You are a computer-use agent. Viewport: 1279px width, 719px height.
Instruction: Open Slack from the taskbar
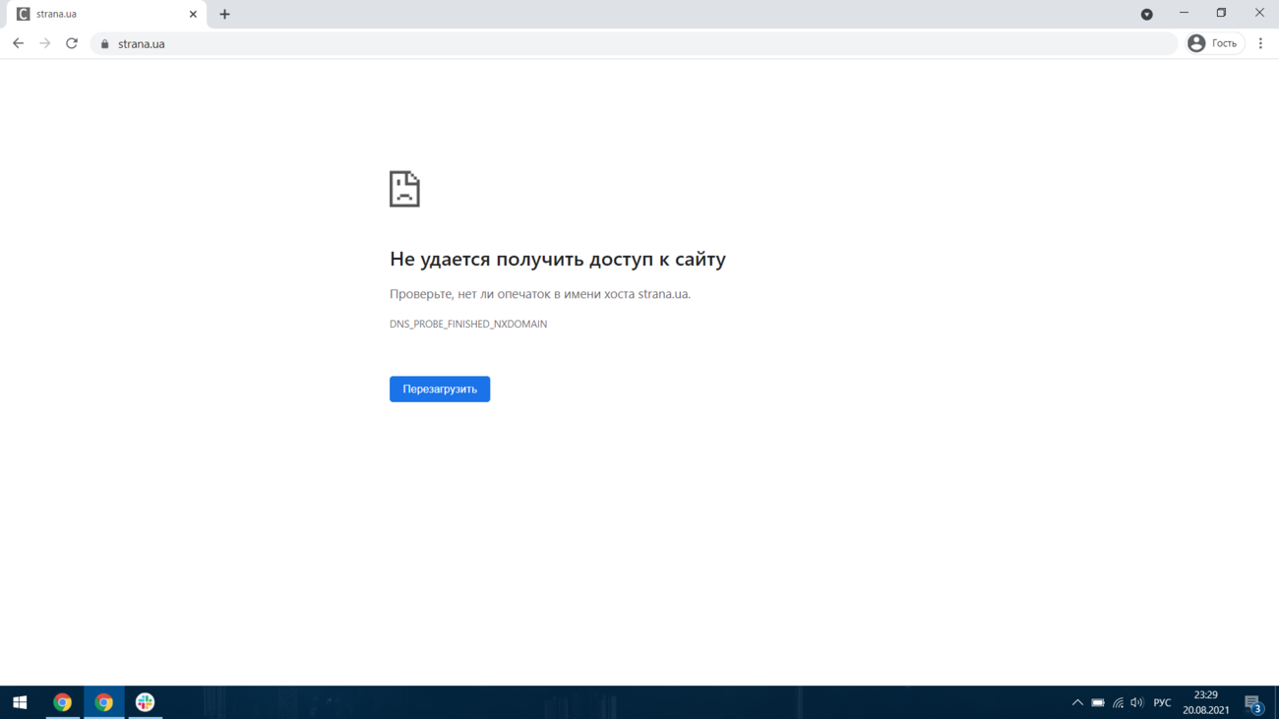click(145, 702)
